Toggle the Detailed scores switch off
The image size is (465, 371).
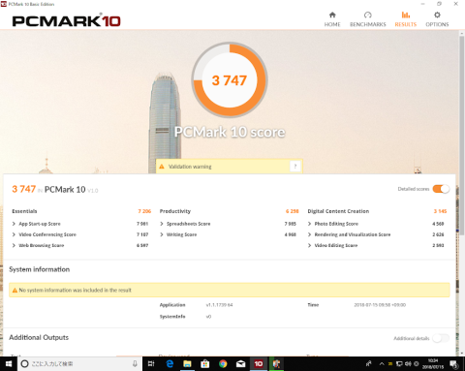pyautogui.click(x=441, y=189)
